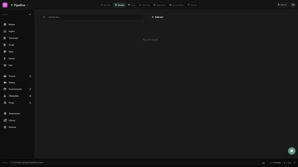Focus the Search env input field

tap(92, 17)
